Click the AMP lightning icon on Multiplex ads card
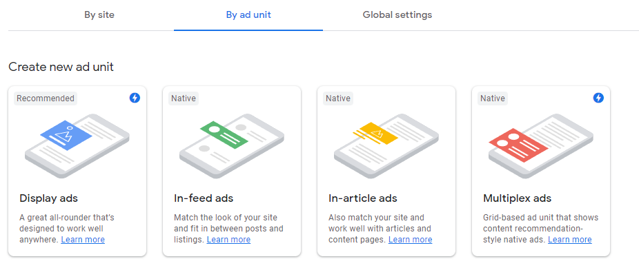Image resolution: width=639 pixels, height=270 pixels. [599, 98]
